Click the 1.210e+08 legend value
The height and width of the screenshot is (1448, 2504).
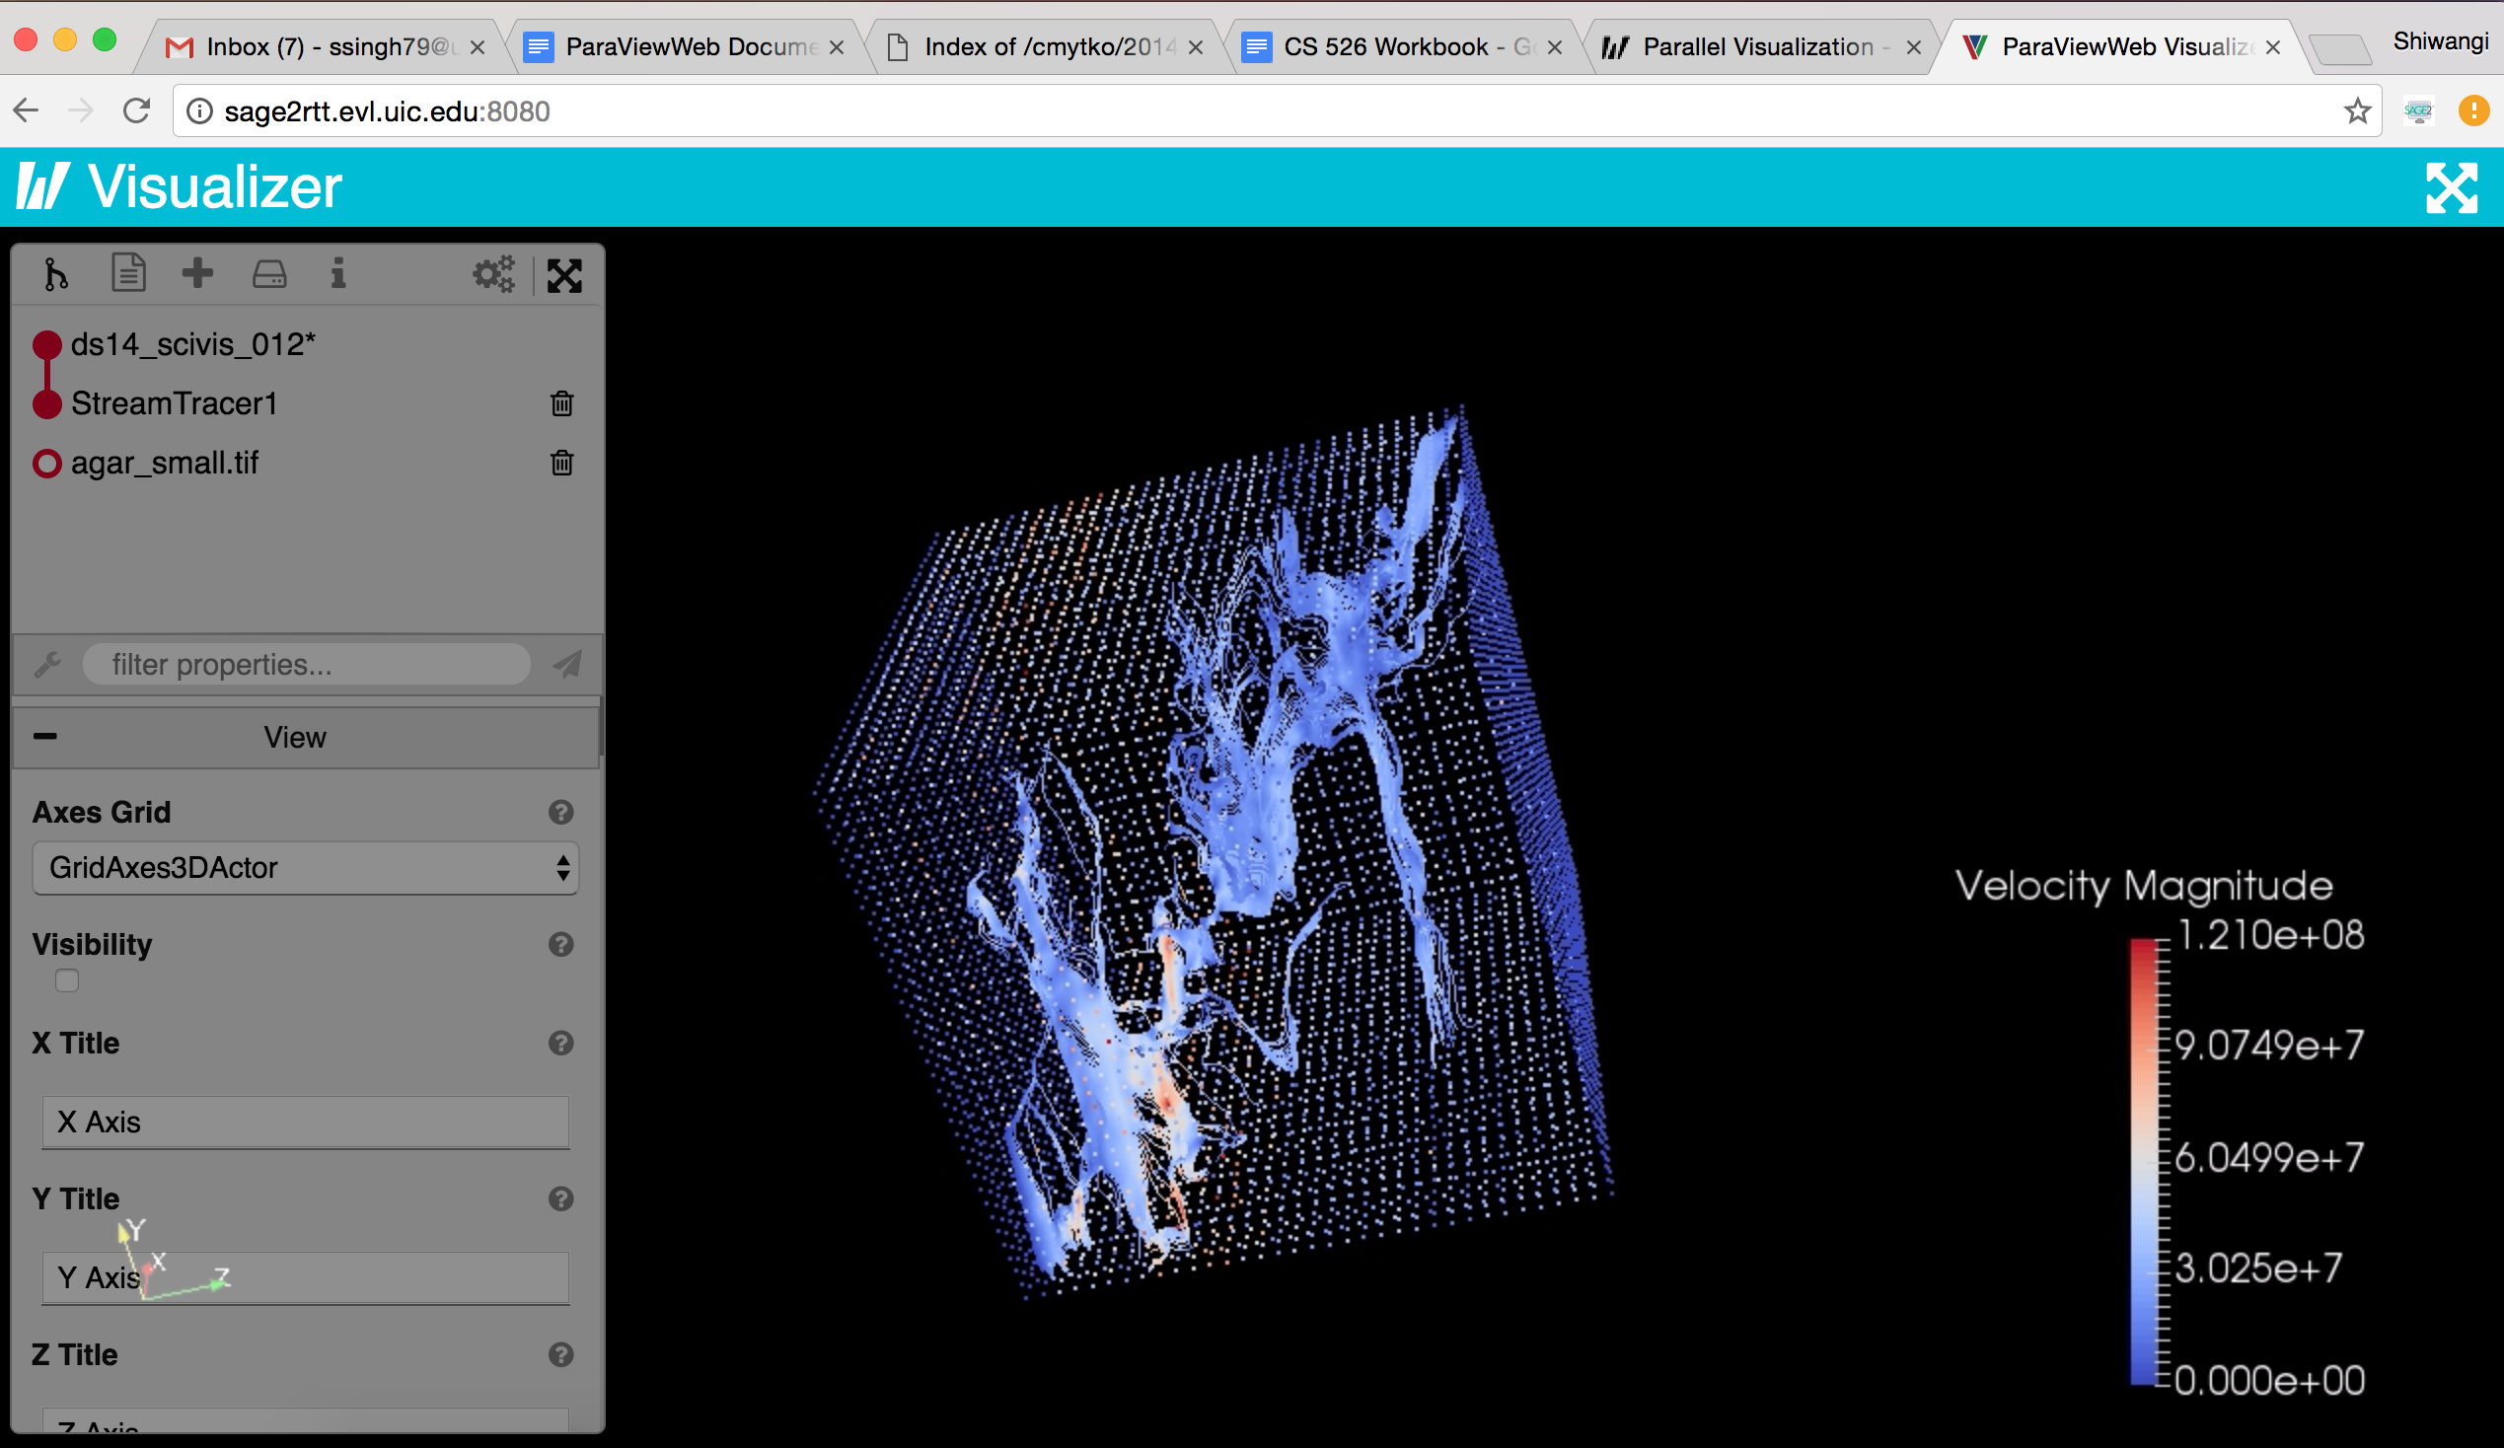2270,935
